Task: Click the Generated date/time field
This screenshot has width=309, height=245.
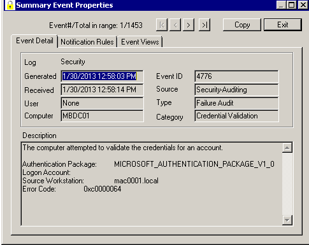Action: [102, 76]
